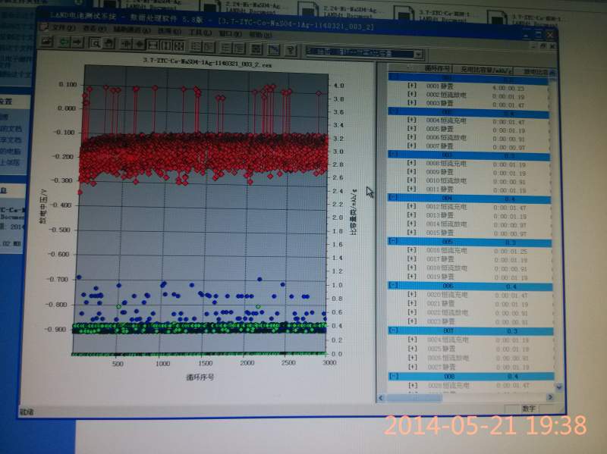The width and height of the screenshot is (607, 454).
Task: Expand step 0001 静置
Action: pos(412,86)
